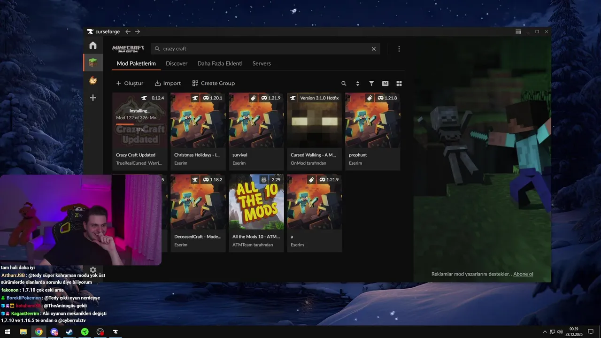Open the filter funnel options
This screenshot has width=601, height=338.
point(371,84)
